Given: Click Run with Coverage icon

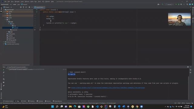Looking at the screenshot, I should 181,4.
